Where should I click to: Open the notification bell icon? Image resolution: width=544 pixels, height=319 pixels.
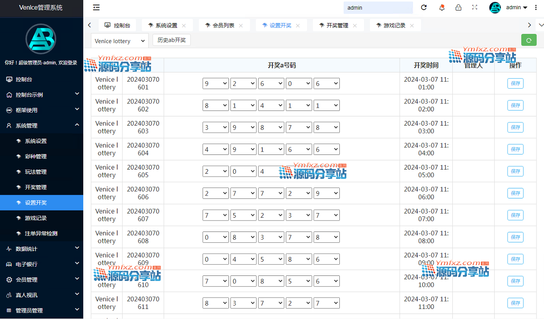441,8
